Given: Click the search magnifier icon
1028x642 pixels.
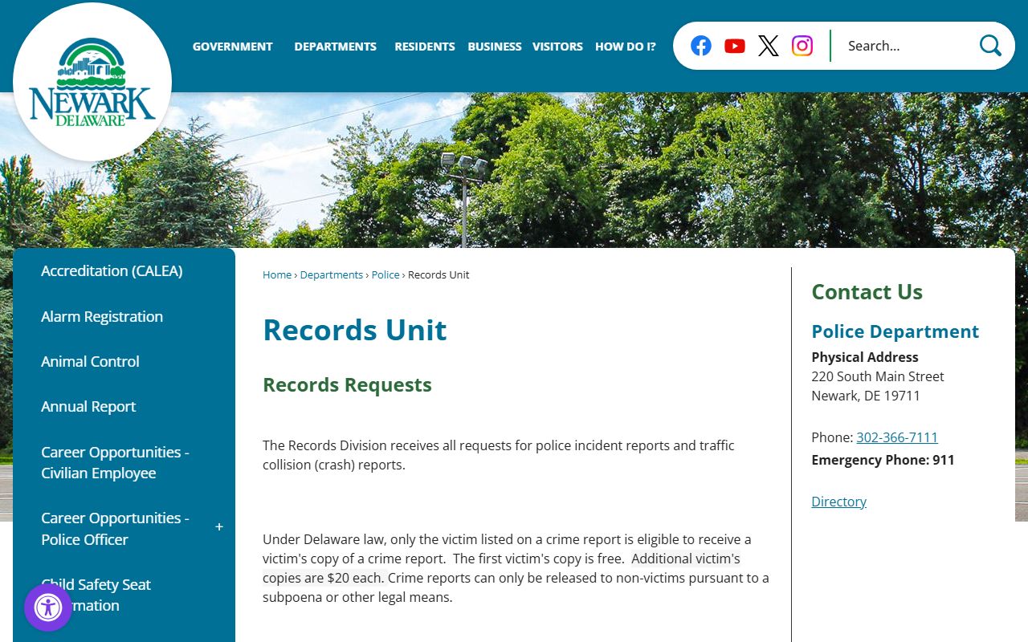Looking at the screenshot, I should pyautogui.click(x=990, y=46).
